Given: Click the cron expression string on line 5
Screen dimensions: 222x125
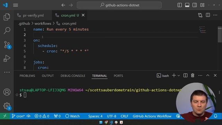Looking at the screenshot, I should [x=74, y=51].
